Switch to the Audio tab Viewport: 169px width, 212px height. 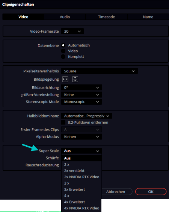pos(65,17)
